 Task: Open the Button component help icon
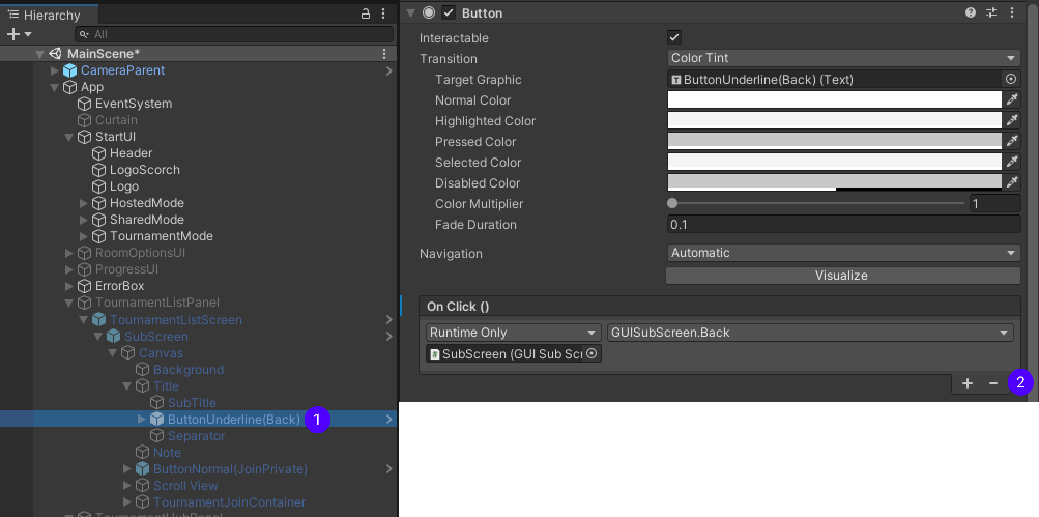click(971, 13)
